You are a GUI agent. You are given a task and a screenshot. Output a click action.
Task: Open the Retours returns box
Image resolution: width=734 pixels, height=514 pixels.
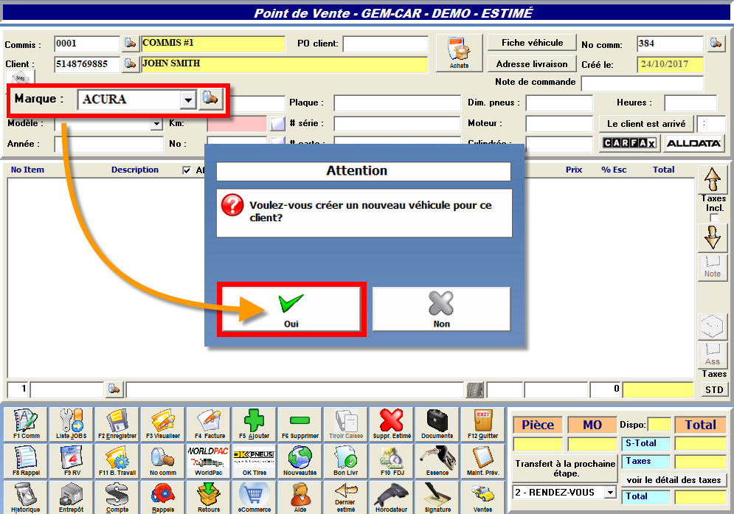click(x=209, y=497)
